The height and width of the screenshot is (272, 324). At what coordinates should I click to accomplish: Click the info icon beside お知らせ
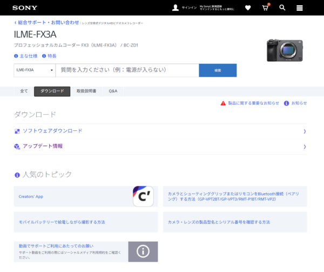286,103
